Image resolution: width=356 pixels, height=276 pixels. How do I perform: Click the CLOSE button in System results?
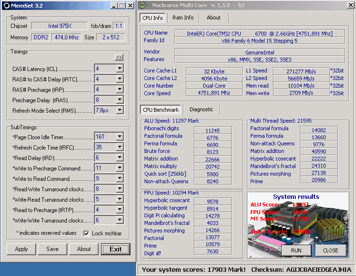(x=330, y=250)
